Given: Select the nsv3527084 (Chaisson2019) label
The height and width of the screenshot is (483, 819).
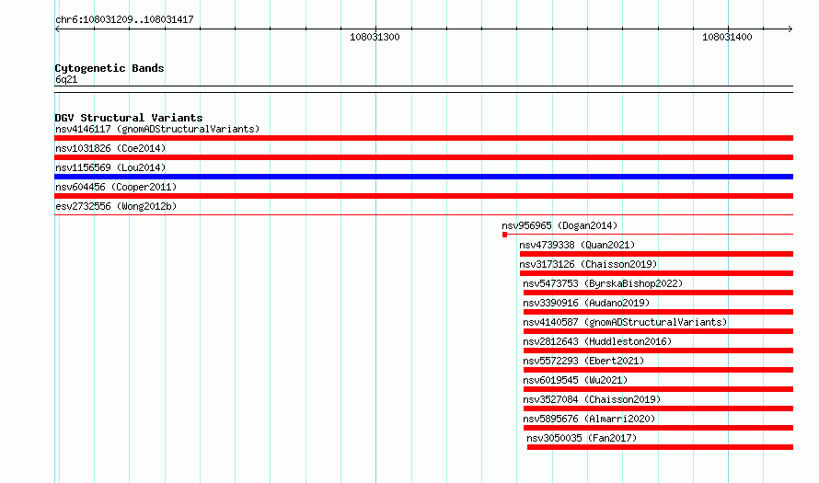Looking at the screenshot, I should point(592,399).
